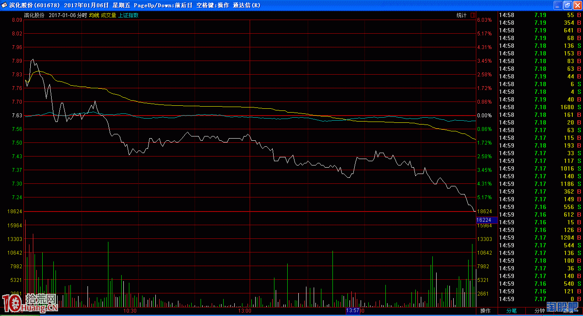Click the 成交量 volume legend label
The height and width of the screenshot is (316, 583).
coord(108,15)
